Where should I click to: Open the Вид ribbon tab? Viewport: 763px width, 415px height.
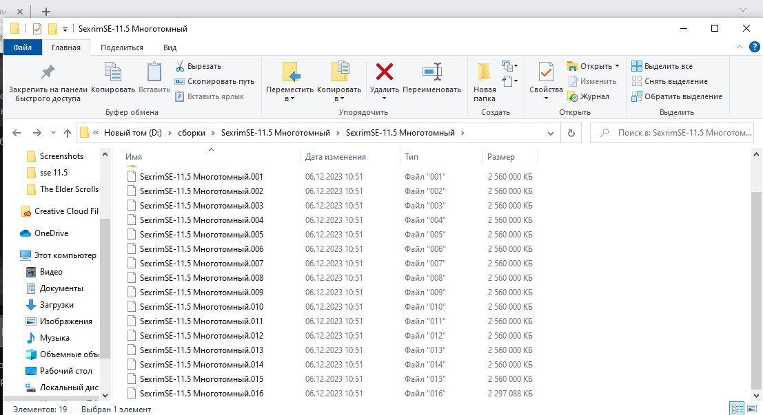170,47
